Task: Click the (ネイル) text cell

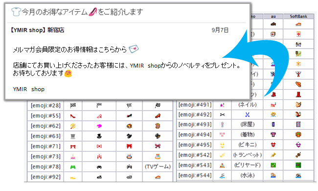Action: (x=248, y=105)
